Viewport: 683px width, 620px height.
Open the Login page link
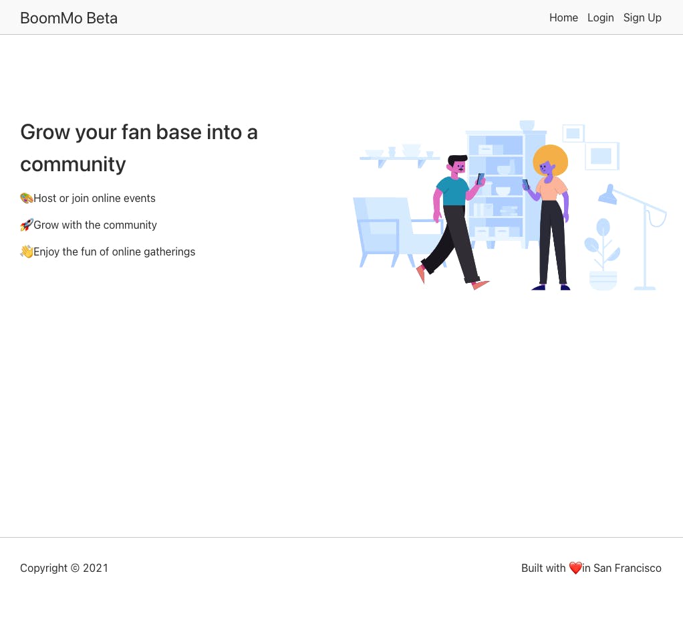pos(600,18)
